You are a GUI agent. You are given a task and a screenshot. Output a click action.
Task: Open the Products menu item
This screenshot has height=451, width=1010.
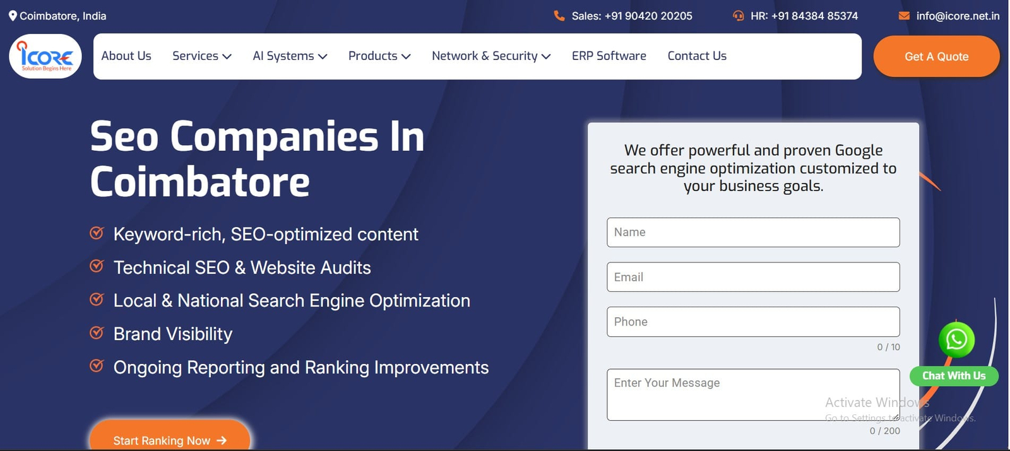(x=373, y=56)
